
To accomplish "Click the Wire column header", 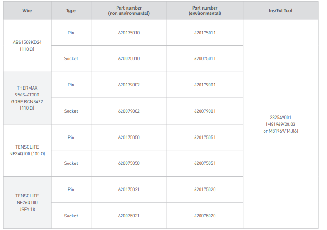I will coord(27,10).
